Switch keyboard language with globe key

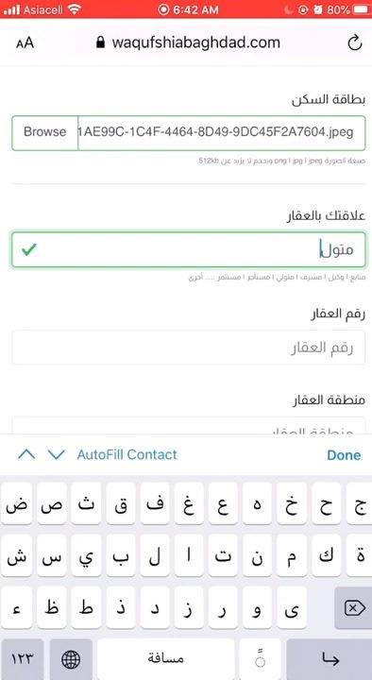[x=71, y=659]
